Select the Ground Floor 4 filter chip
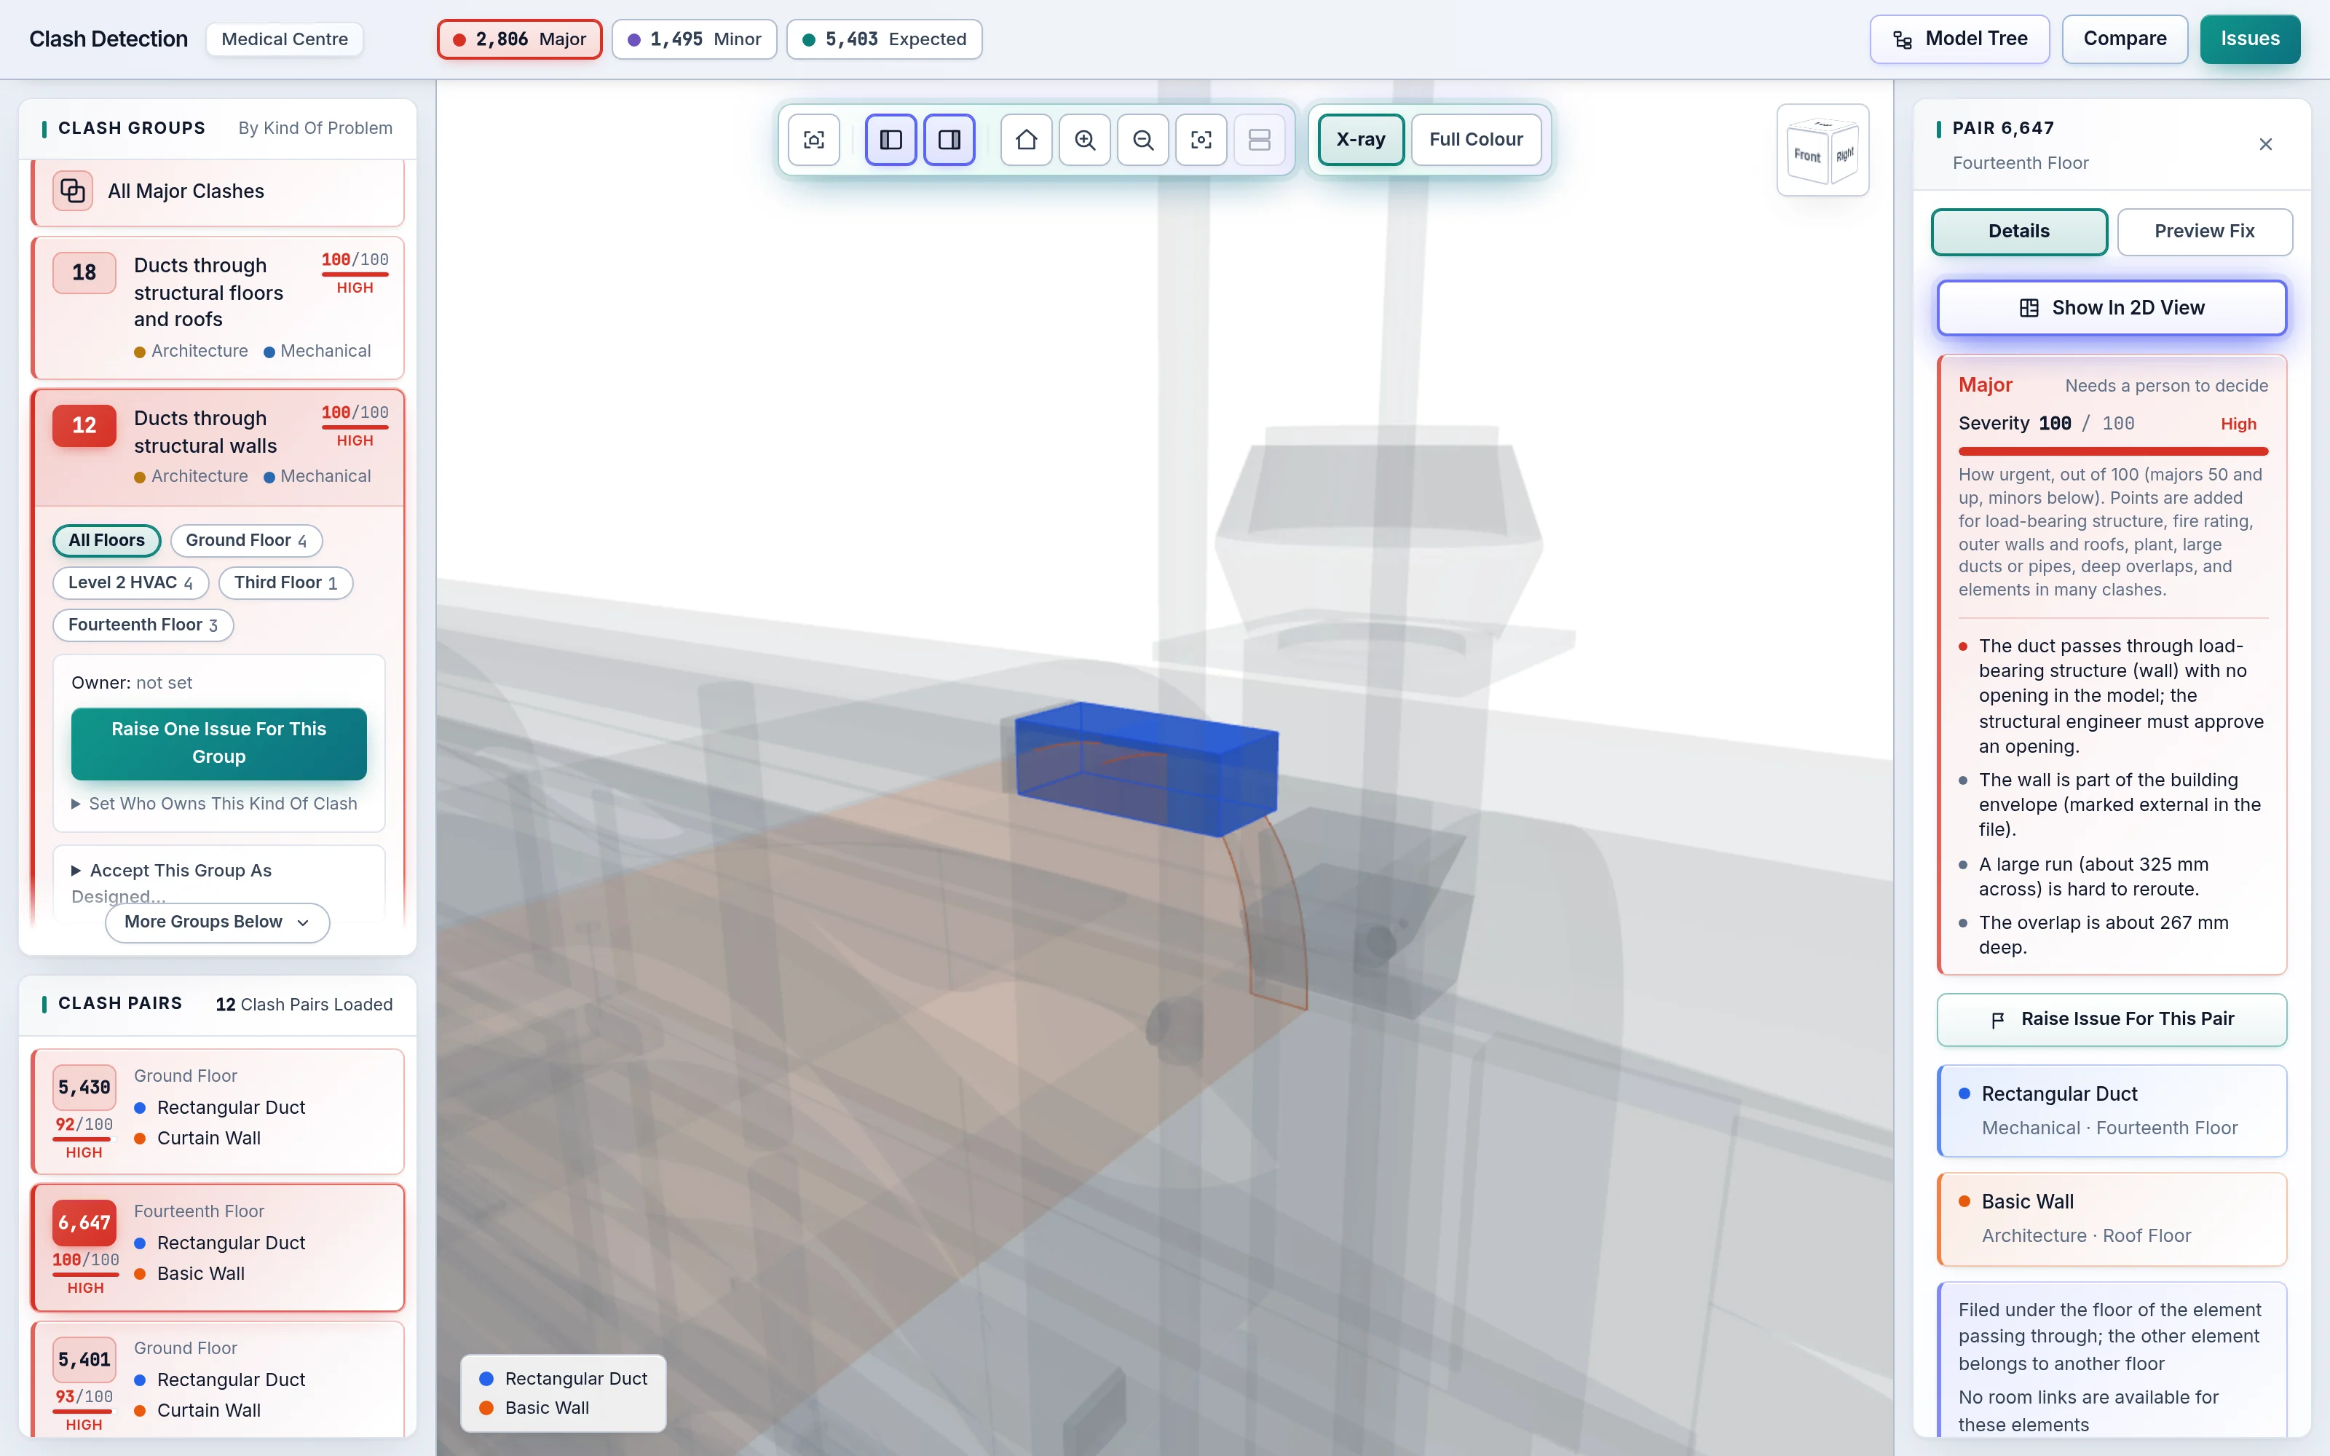This screenshot has height=1456, width=2330. pyautogui.click(x=247, y=541)
